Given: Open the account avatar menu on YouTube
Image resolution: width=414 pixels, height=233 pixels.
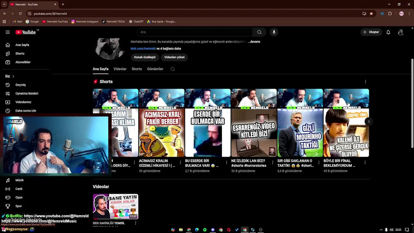Looking at the screenshot, I should [x=401, y=32].
